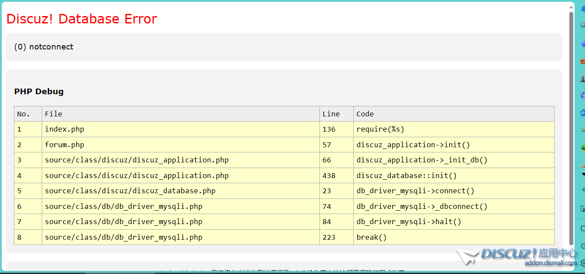The width and height of the screenshot is (585, 274).
Task: Click db_driver_mysqli.php path in row 6
Action: (x=123, y=207)
